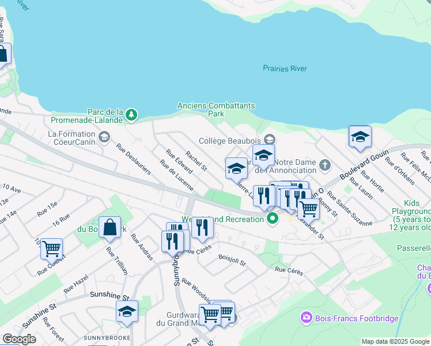
Task: Click the Rue Trillium street label
Action: (x=117, y=261)
